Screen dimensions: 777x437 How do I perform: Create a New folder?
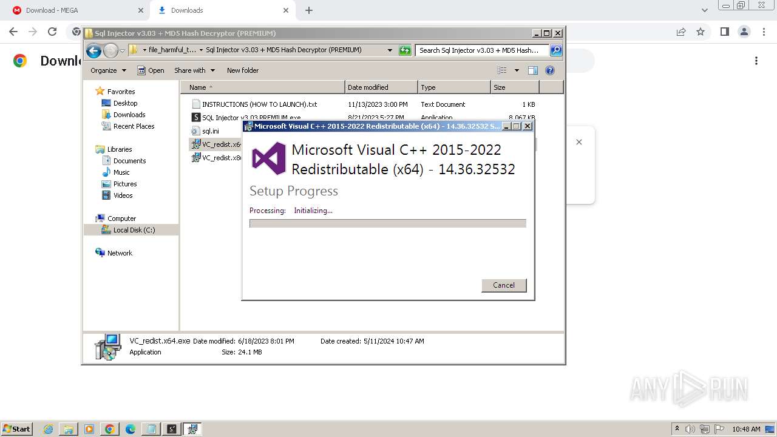click(243, 70)
